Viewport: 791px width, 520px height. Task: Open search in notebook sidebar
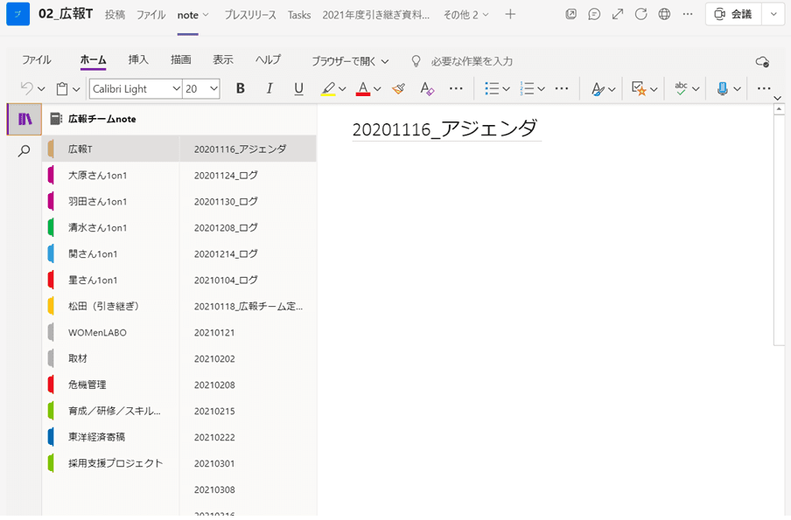[x=24, y=150]
